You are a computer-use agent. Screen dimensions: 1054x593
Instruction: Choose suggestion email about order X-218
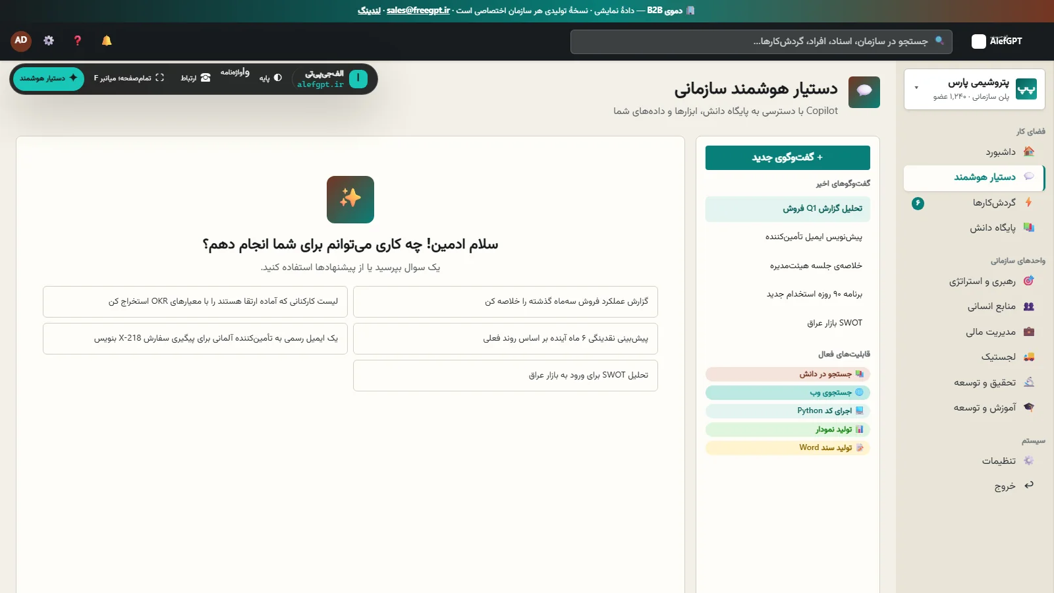tap(195, 339)
